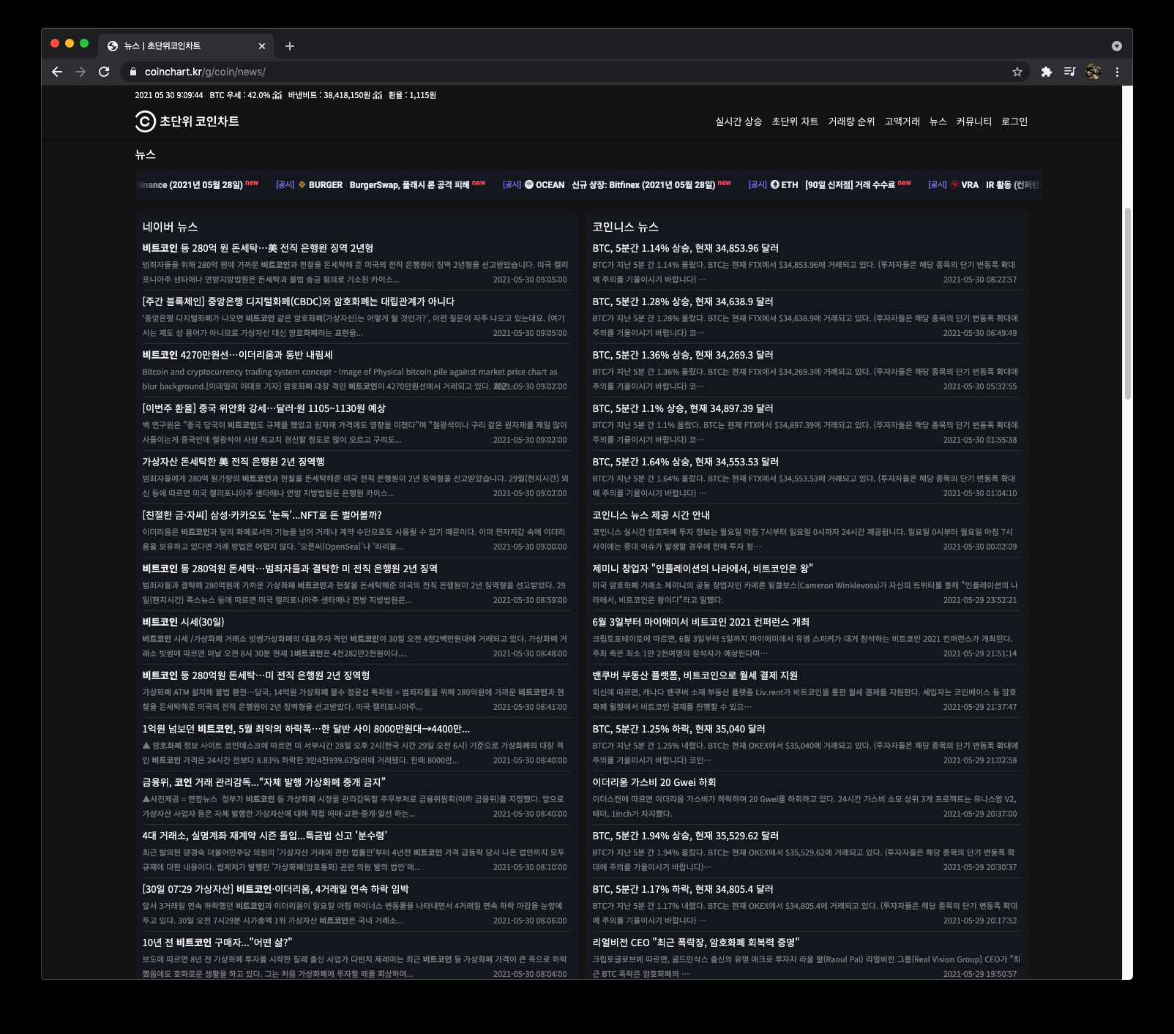1174x1034 pixels.
Task: Open a new browser tab
Action: point(290,46)
